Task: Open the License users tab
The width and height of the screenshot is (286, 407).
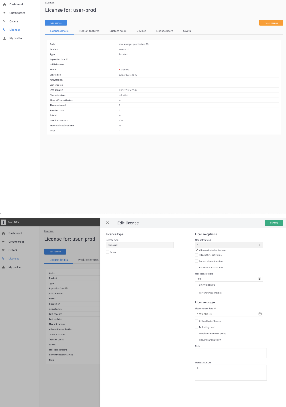Action: point(165,31)
